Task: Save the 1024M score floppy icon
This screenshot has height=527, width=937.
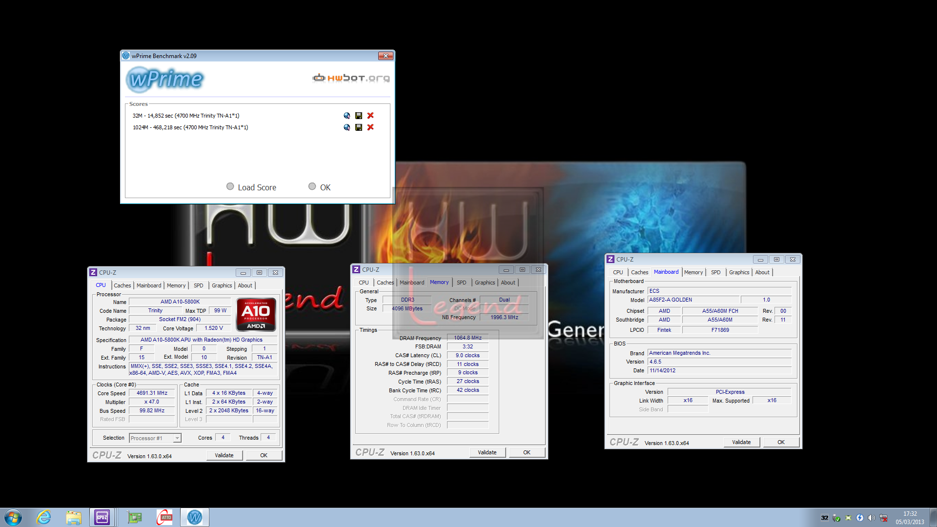Action: coord(359,127)
